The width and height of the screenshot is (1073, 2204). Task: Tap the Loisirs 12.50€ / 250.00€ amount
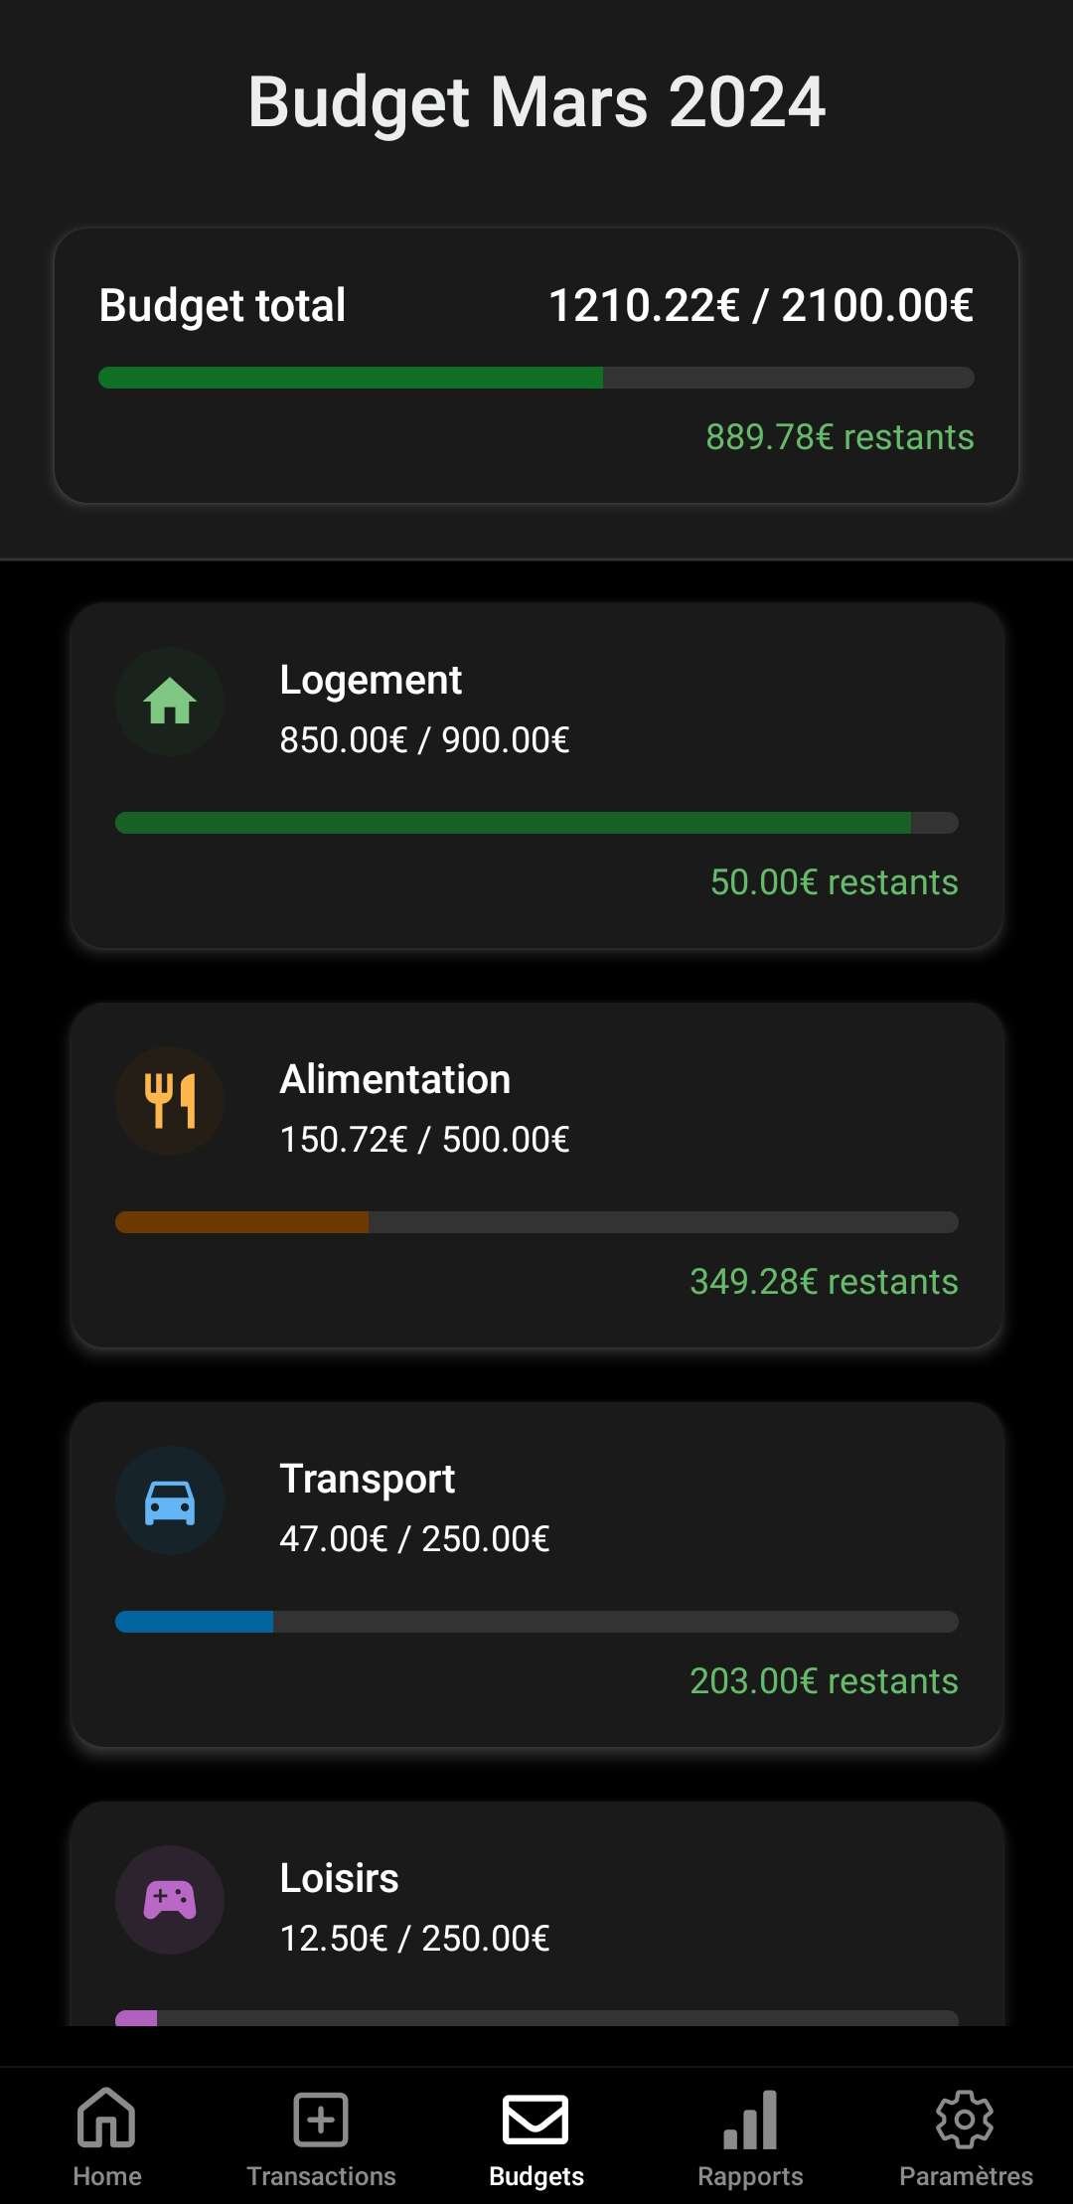(414, 1939)
